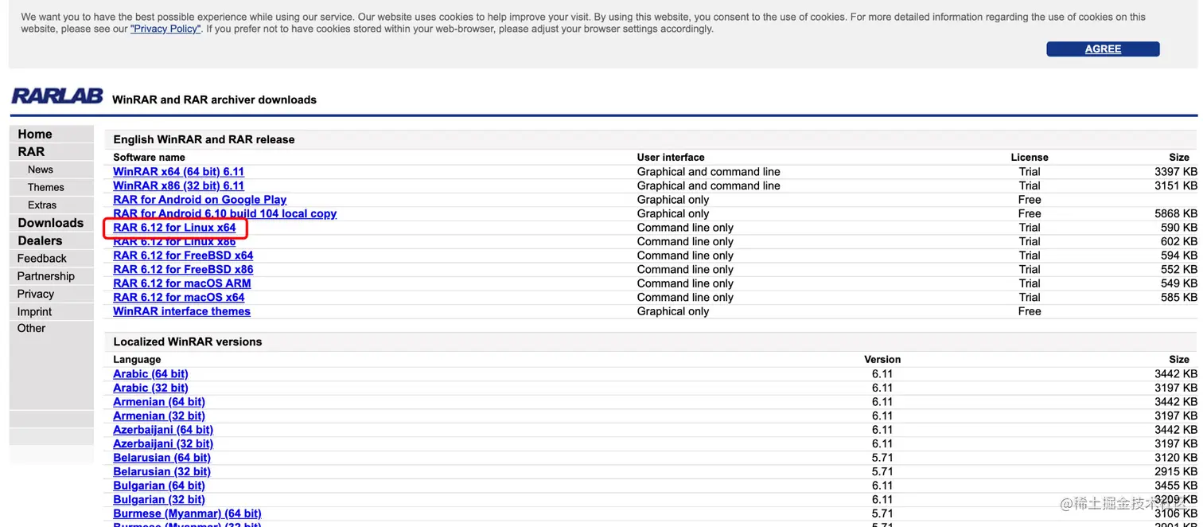
Task: Click 'WinRAR and RAR archiver downloads' title
Action: (214, 100)
